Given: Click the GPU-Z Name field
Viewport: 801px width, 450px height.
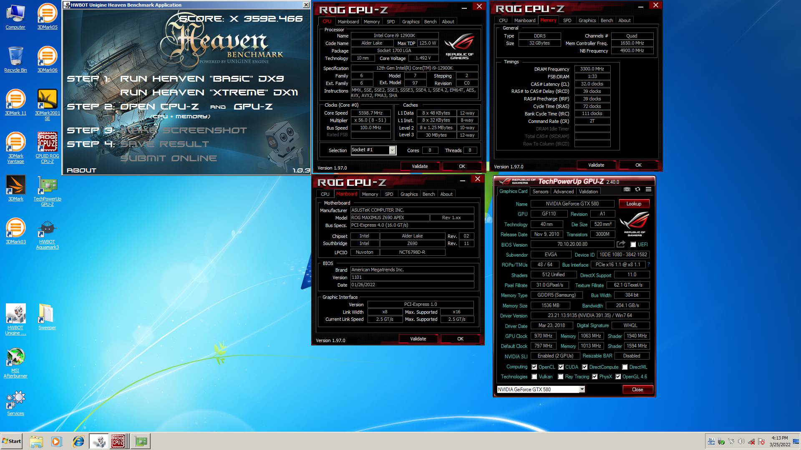Looking at the screenshot, I should 572,204.
